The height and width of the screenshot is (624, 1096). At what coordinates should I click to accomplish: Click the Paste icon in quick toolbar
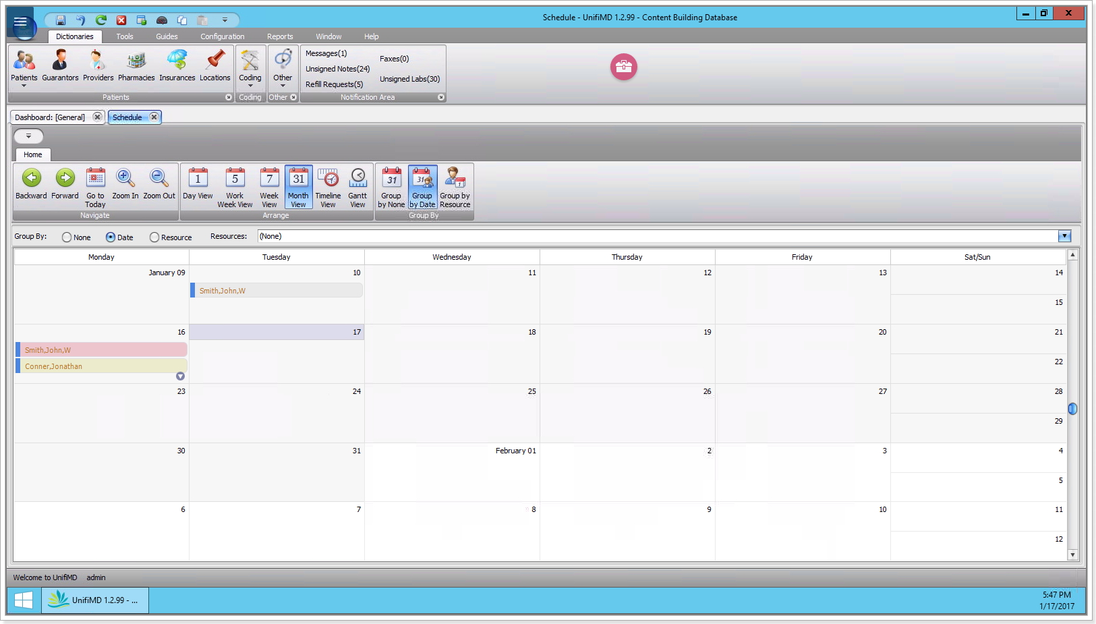(202, 20)
